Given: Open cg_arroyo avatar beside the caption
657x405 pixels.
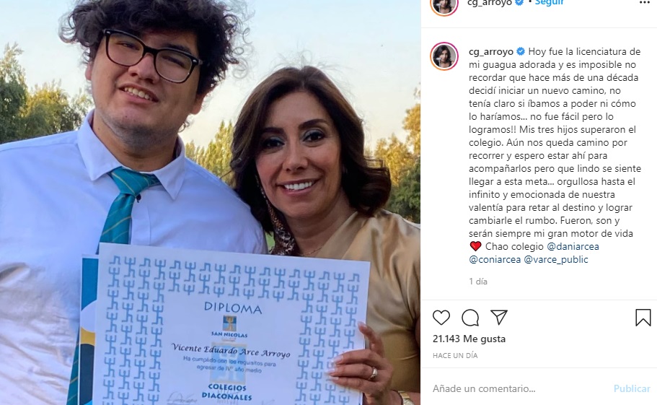Looking at the screenshot, I should (444, 56).
